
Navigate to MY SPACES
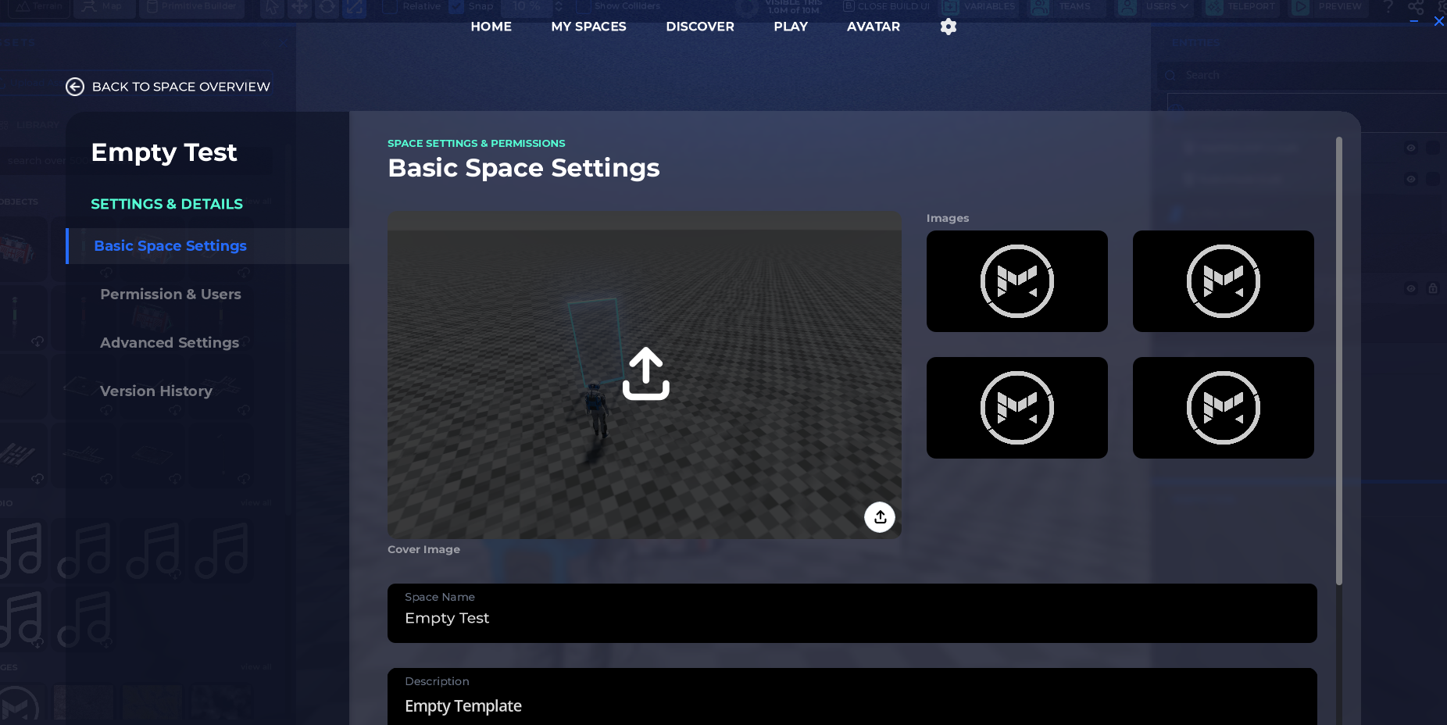[588, 26]
